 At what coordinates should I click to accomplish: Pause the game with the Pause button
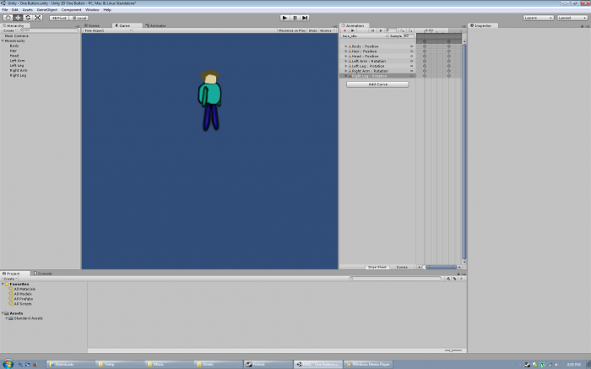tap(295, 18)
